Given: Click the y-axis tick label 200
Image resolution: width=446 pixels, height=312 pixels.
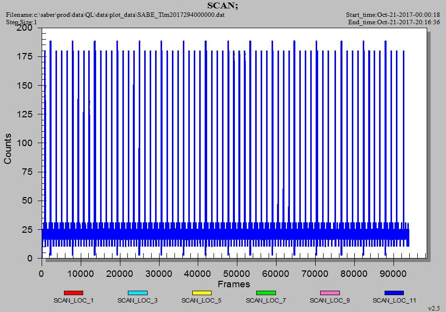Looking at the screenshot, I should 24,28.
